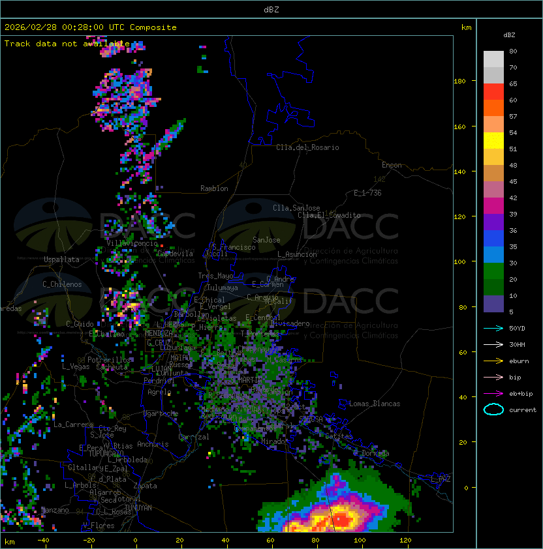This screenshot has height=549, width=543.
Task: Click the 'C_Chilenos' map label
Action: tap(62, 284)
